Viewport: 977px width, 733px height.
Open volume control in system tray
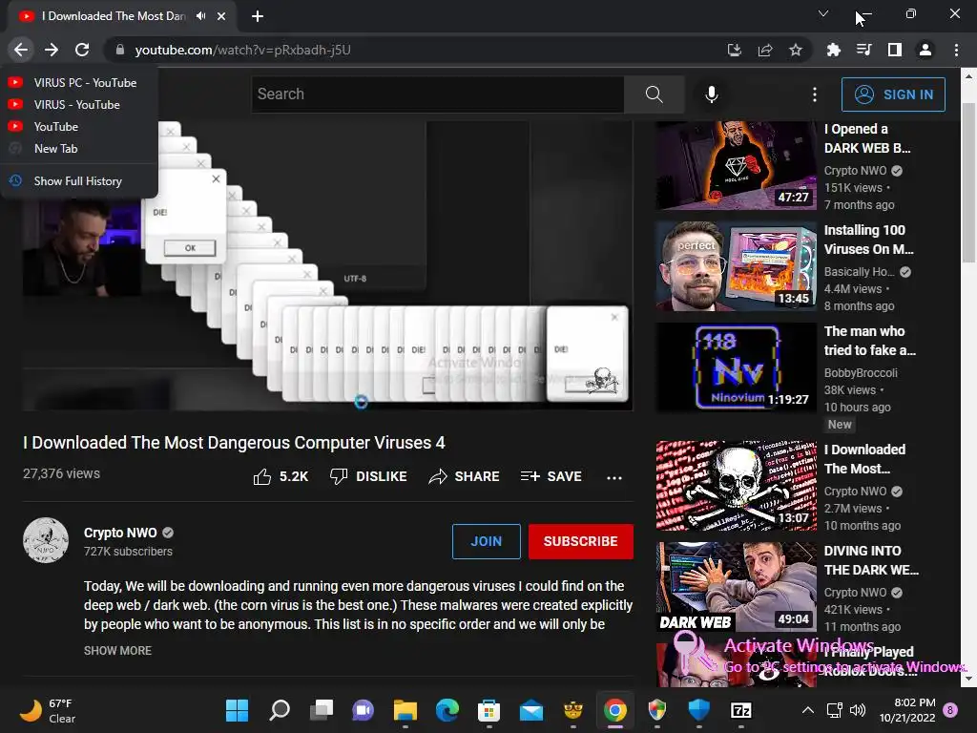(x=858, y=710)
